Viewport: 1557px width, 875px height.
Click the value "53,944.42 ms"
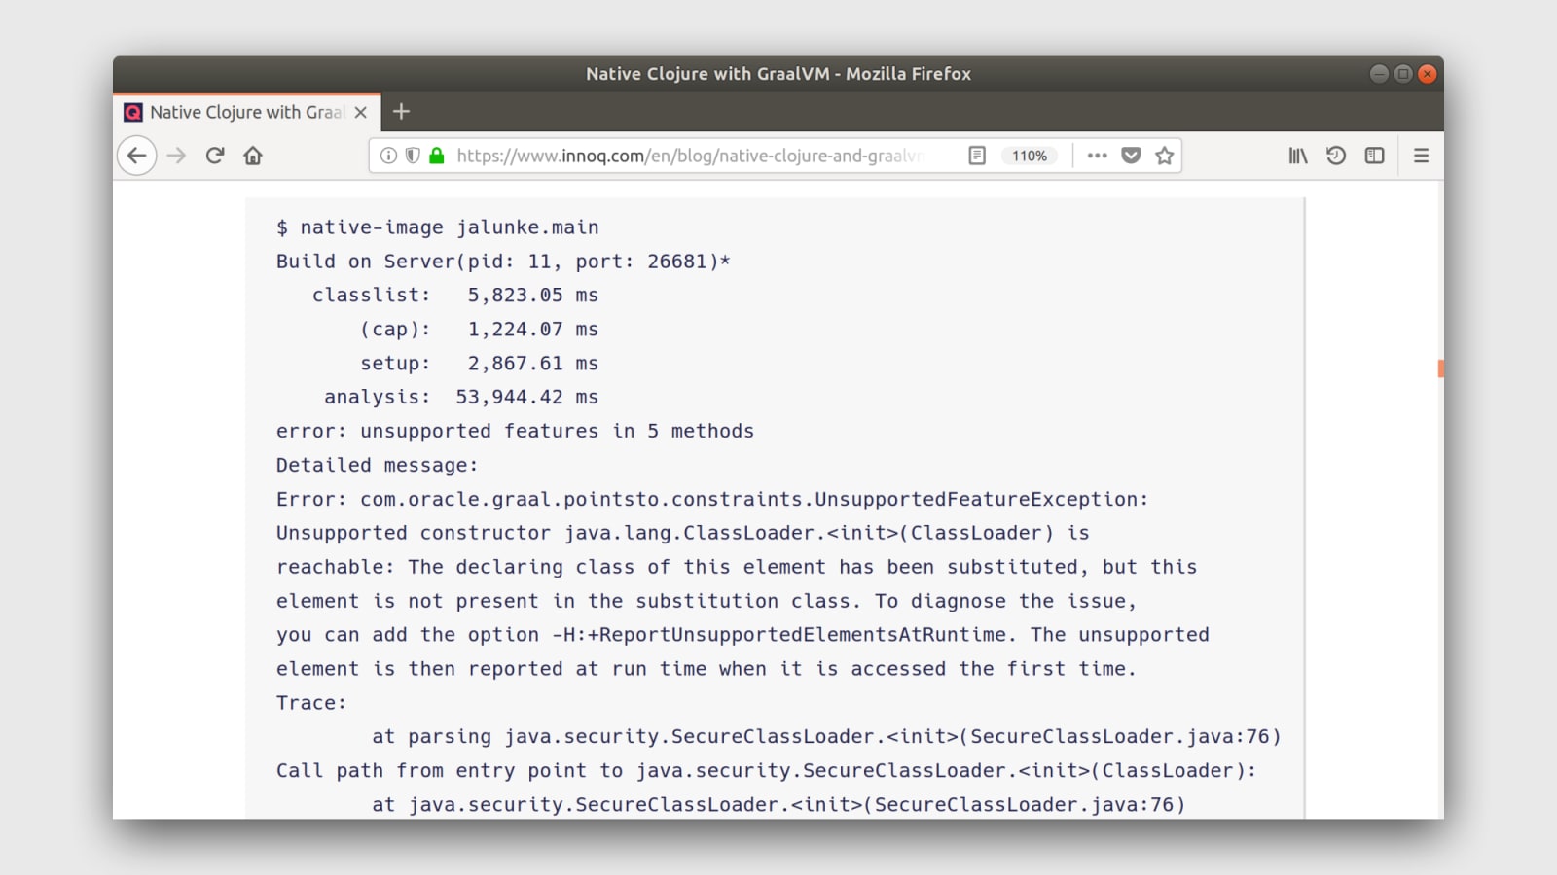pyautogui.click(x=527, y=398)
